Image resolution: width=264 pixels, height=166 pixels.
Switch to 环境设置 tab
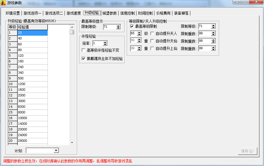pos(13,13)
